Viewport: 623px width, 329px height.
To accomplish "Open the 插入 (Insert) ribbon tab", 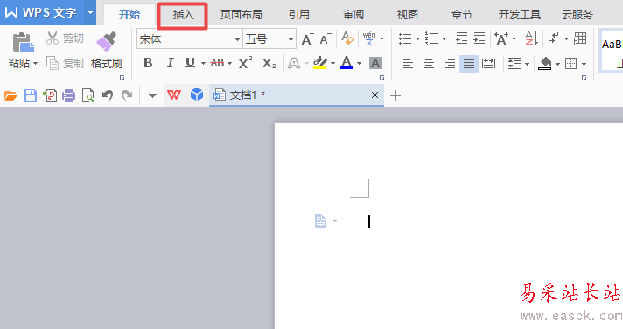I will click(x=183, y=15).
